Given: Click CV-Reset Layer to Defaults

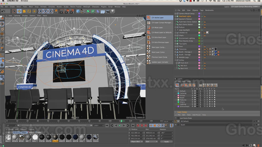Looking at the screenshot, I should (160, 32).
